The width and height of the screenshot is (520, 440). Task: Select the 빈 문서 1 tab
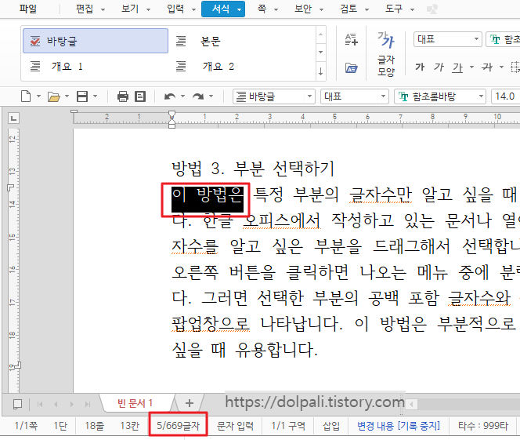pos(135,403)
